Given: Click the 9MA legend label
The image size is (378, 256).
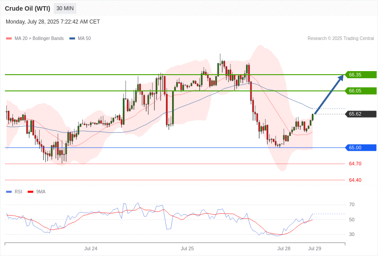Looking at the screenshot, I should pos(41,192).
